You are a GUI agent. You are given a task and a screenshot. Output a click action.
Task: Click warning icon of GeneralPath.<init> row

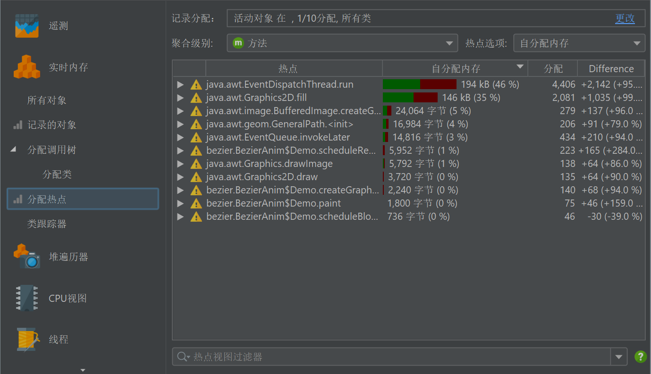pyautogui.click(x=195, y=125)
